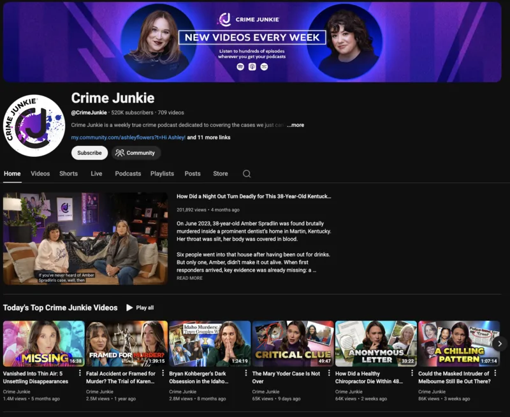The width and height of the screenshot is (510, 417).
Task: Expand the channel description with ...more
Action: (295, 125)
